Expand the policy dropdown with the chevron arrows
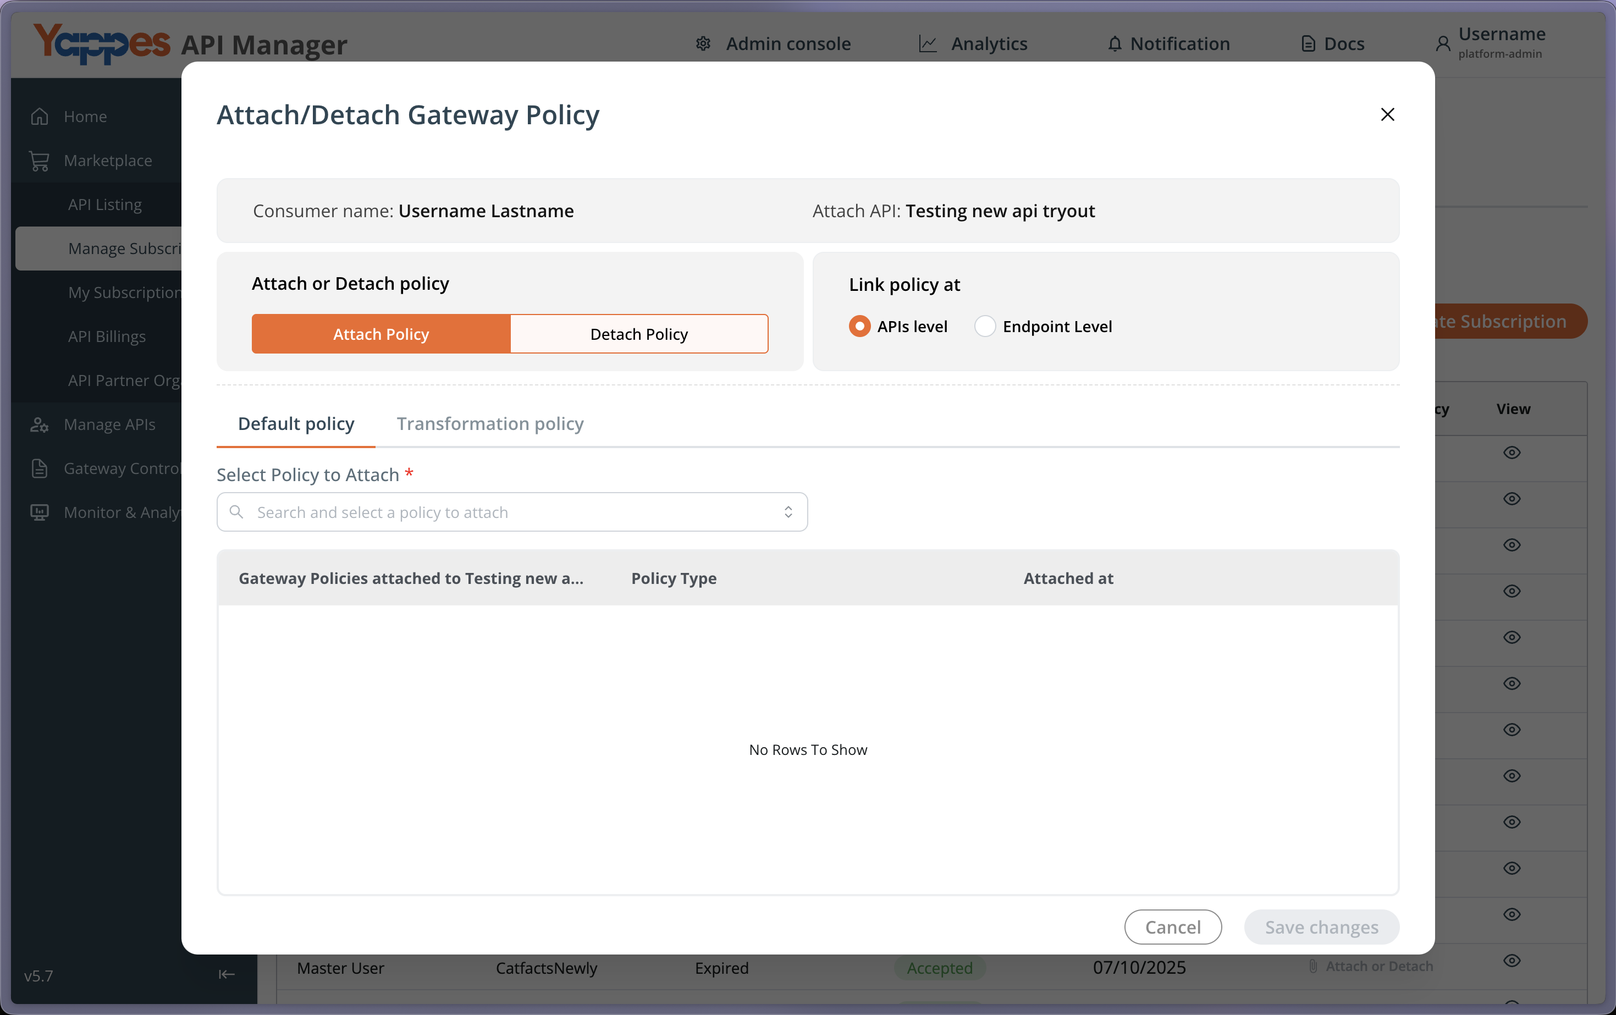The height and width of the screenshot is (1015, 1616). [788, 512]
